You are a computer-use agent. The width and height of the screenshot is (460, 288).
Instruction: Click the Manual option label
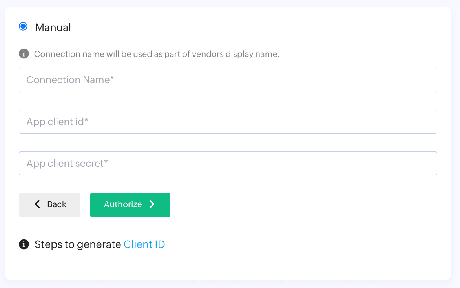pyautogui.click(x=53, y=27)
